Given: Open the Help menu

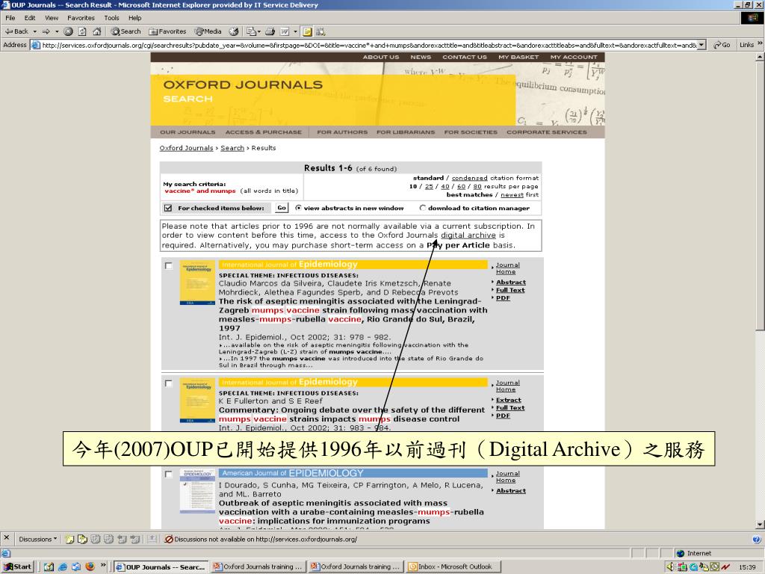Looking at the screenshot, I should [134, 18].
